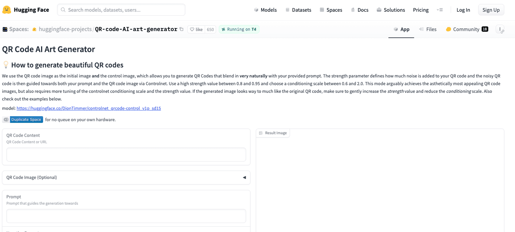This screenshot has width=515, height=232.
Task: Click the Result Image panel icon
Action: pyautogui.click(x=260, y=133)
